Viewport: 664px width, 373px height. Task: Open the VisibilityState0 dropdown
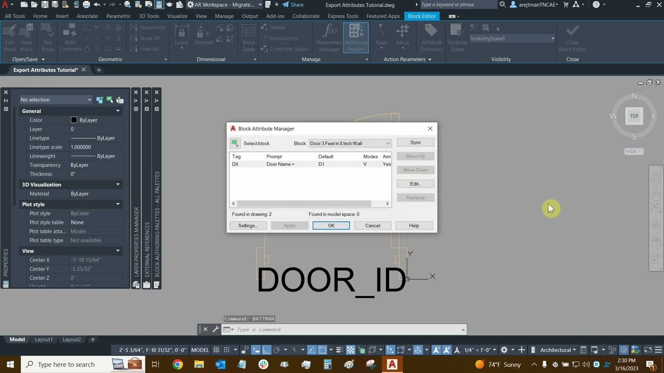click(x=513, y=38)
